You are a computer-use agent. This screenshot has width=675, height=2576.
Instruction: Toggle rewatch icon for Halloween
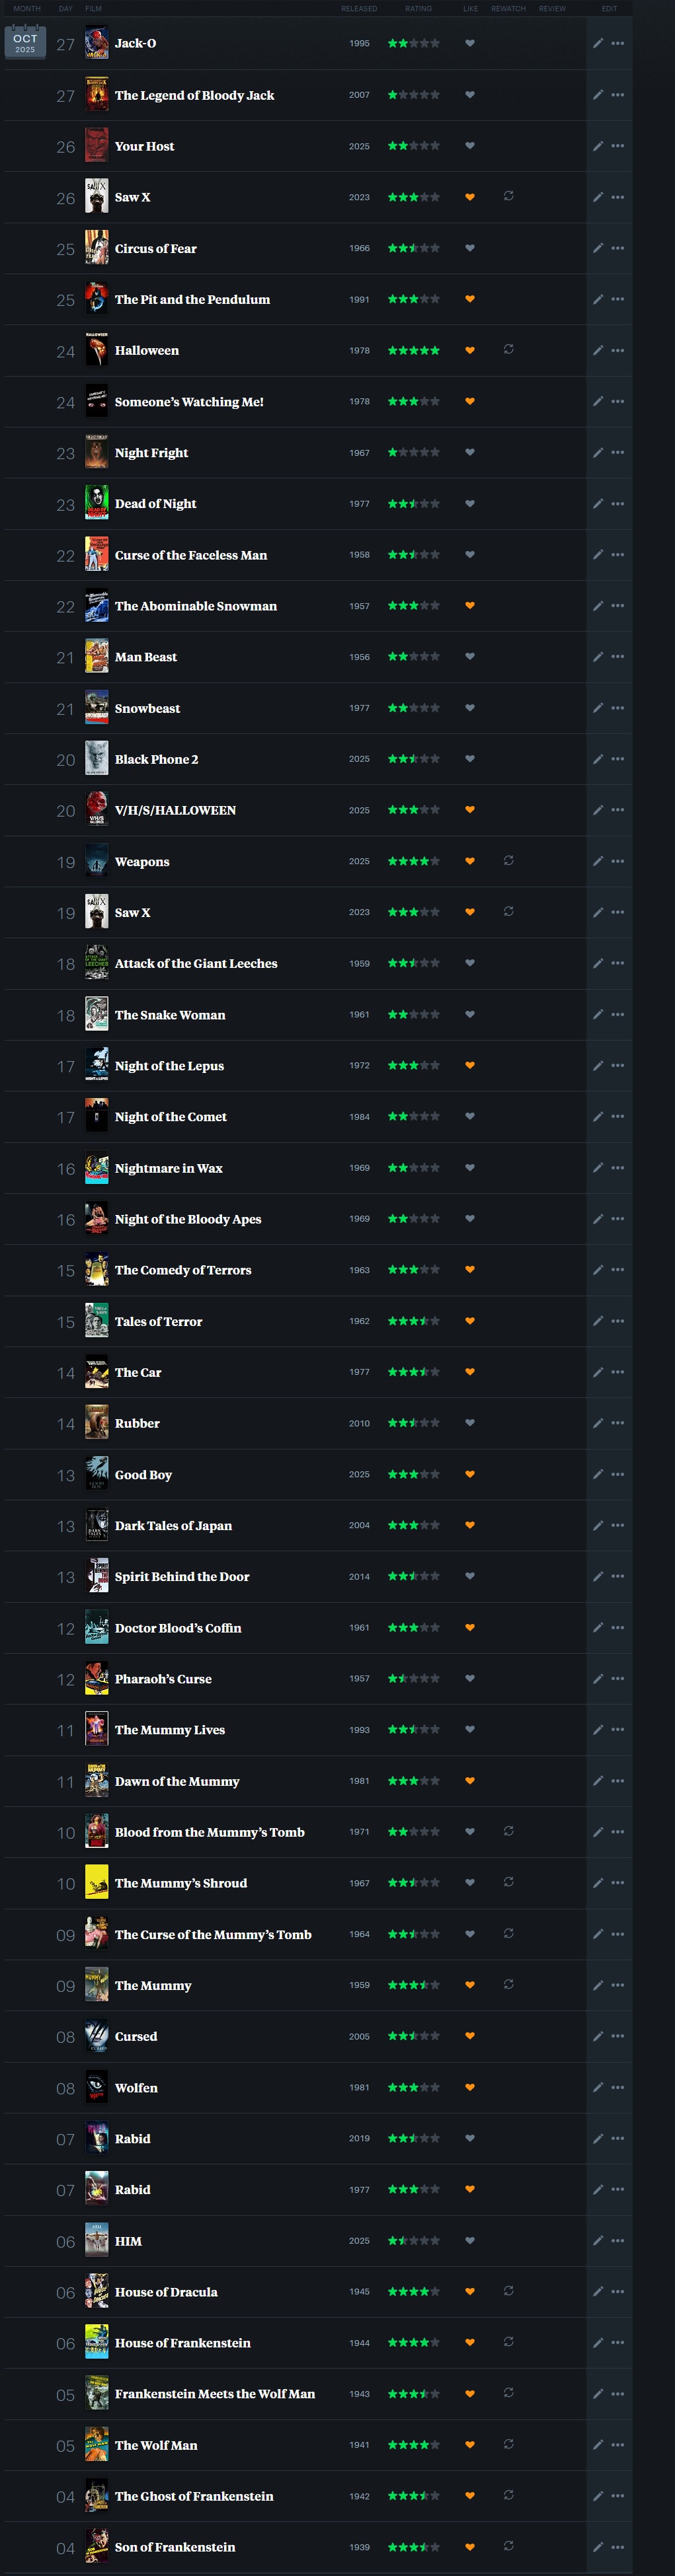point(509,349)
